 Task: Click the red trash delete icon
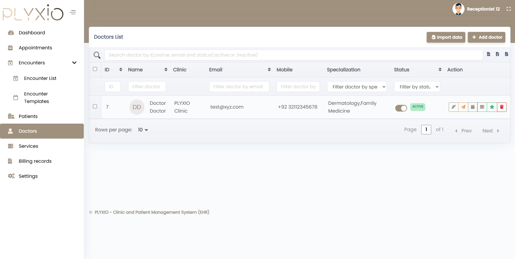(502, 107)
